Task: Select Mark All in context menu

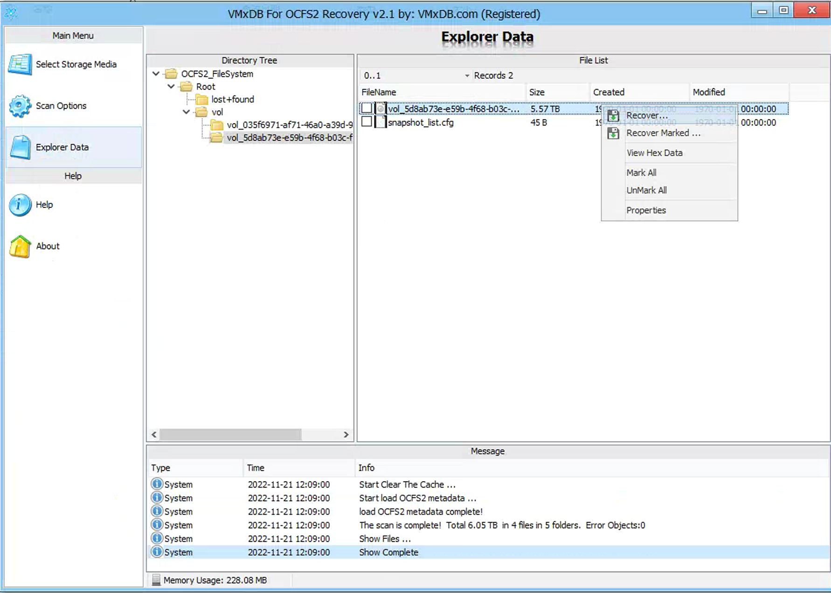Action: [670, 173]
